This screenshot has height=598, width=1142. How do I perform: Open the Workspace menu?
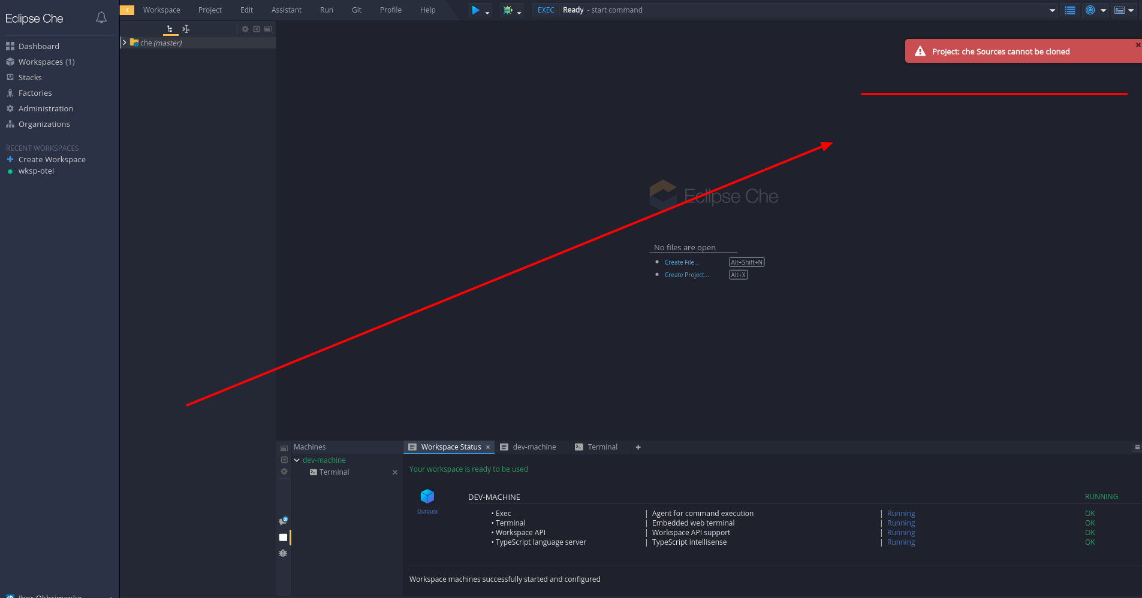click(161, 10)
